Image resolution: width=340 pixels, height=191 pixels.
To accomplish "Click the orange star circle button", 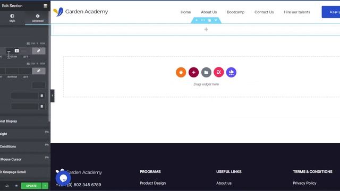I will tap(181, 72).
